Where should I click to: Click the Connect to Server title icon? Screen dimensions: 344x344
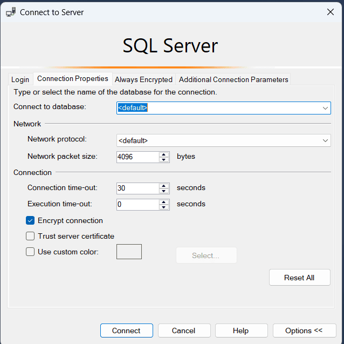click(x=11, y=12)
